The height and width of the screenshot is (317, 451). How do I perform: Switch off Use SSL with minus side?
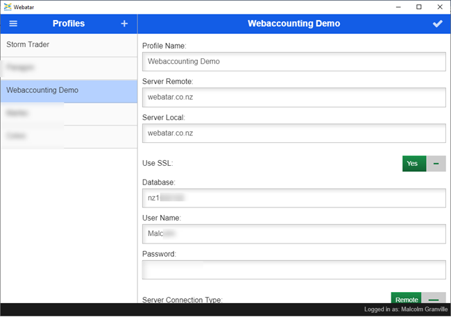pyautogui.click(x=436, y=164)
